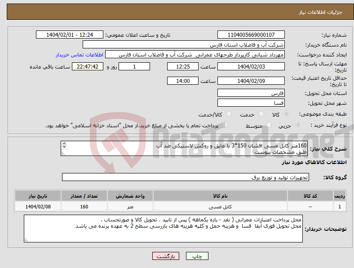Viewport: 354px width, 268px height.
Task: Click the نام کالا column header
Action: pos(220,196)
